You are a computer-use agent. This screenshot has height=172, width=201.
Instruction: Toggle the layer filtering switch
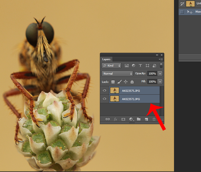coord(161,66)
